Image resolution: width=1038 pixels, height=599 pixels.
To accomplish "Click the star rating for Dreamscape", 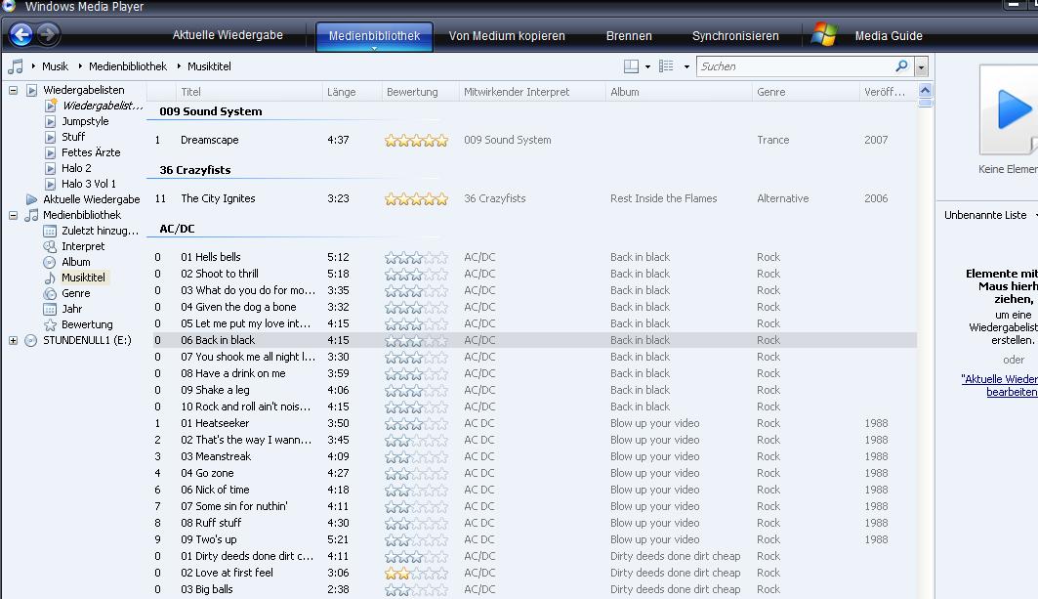I will (416, 141).
